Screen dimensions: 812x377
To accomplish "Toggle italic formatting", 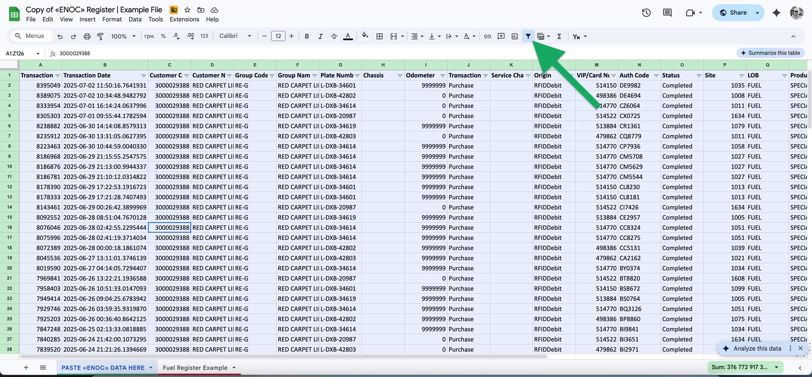I will point(320,36).
